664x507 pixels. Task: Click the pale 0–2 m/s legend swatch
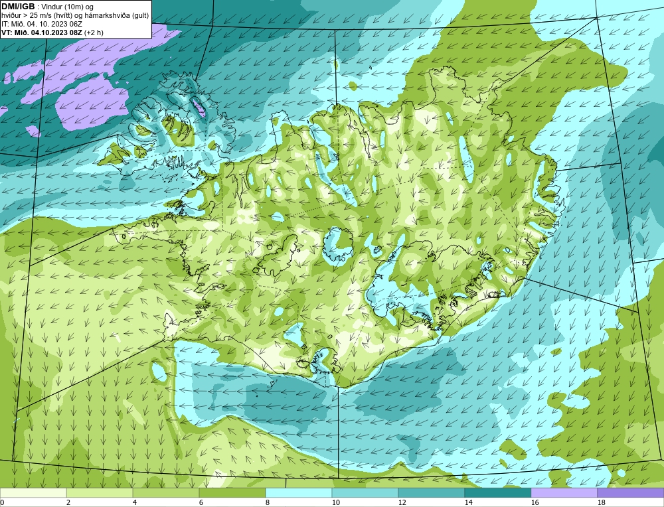click(33, 492)
